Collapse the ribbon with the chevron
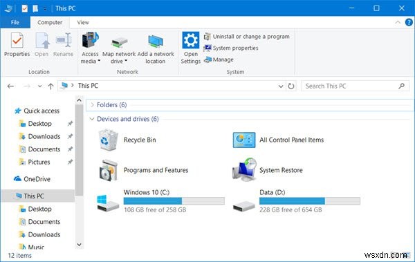The image size is (415, 262). pos(398,22)
